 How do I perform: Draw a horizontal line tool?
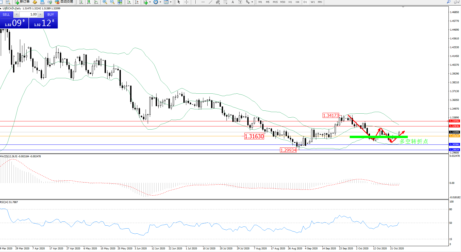[x=203, y=2]
